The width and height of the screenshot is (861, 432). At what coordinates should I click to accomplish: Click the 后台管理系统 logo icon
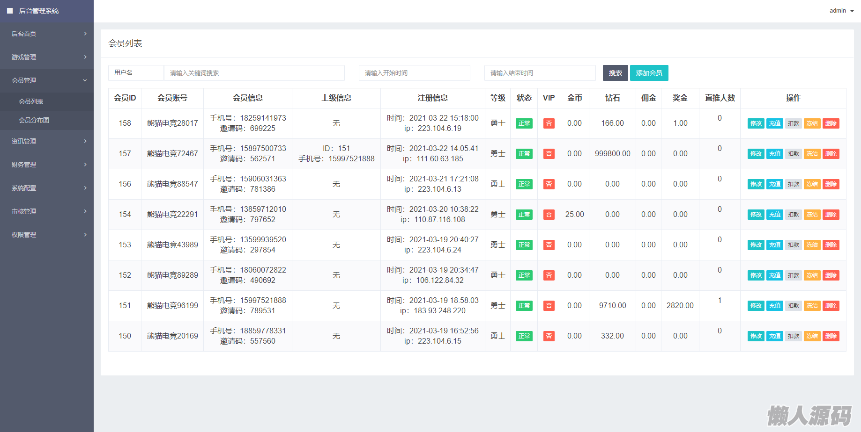tap(10, 11)
